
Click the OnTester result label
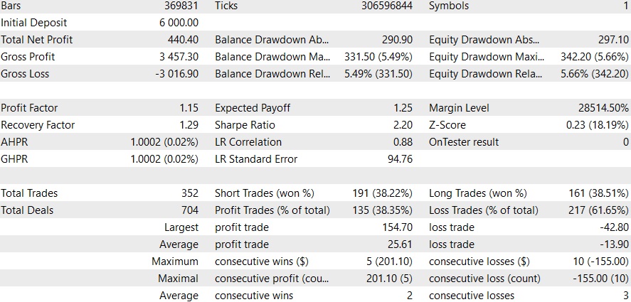[464, 142]
